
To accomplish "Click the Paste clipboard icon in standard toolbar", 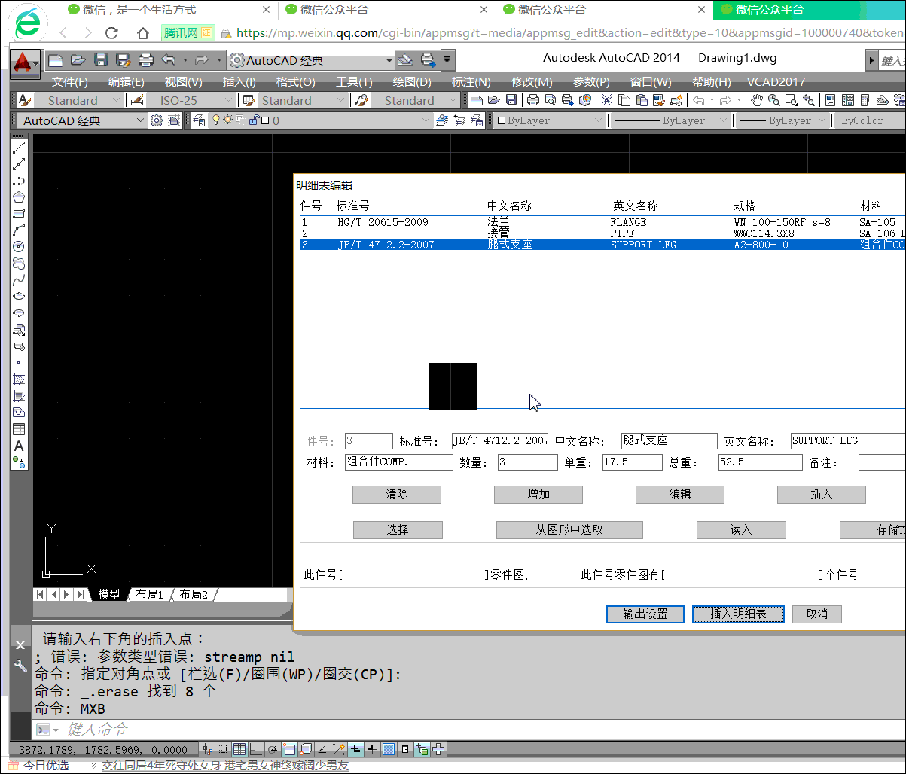I will point(641,100).
